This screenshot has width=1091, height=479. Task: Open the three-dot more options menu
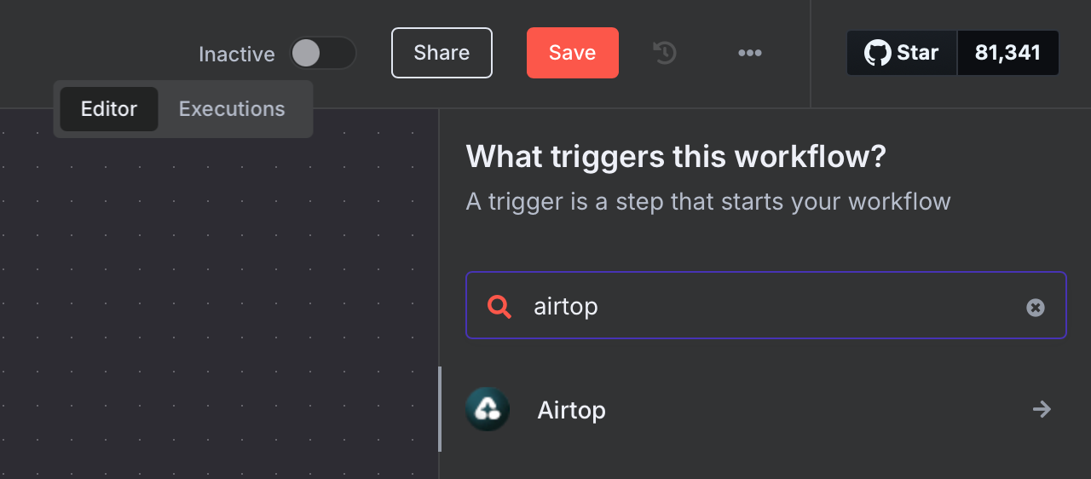[750, 53]
